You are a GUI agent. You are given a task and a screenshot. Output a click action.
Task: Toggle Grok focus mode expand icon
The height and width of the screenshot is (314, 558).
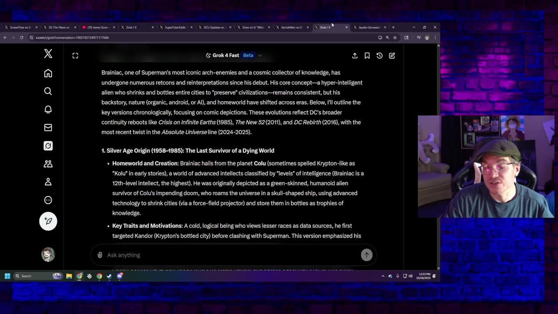(75, 55)
